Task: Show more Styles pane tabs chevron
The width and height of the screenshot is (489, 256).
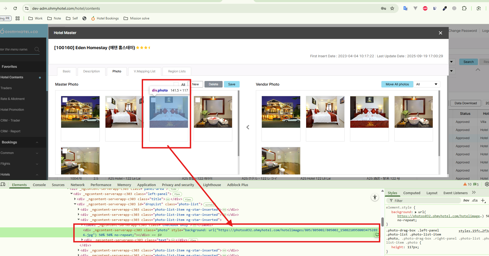Action: click(474, 193)
